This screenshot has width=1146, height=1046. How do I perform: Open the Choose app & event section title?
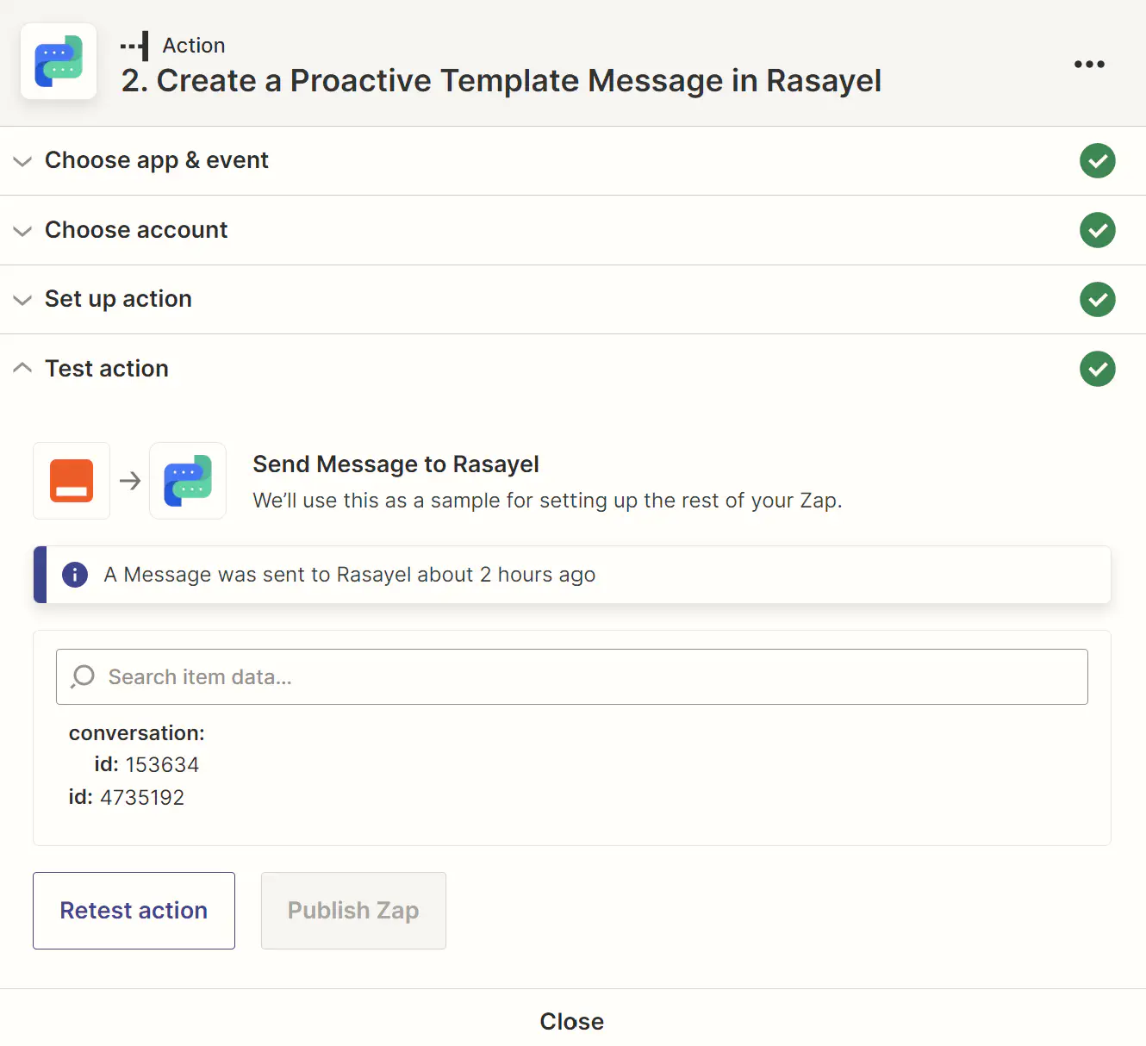coord(157,160)
